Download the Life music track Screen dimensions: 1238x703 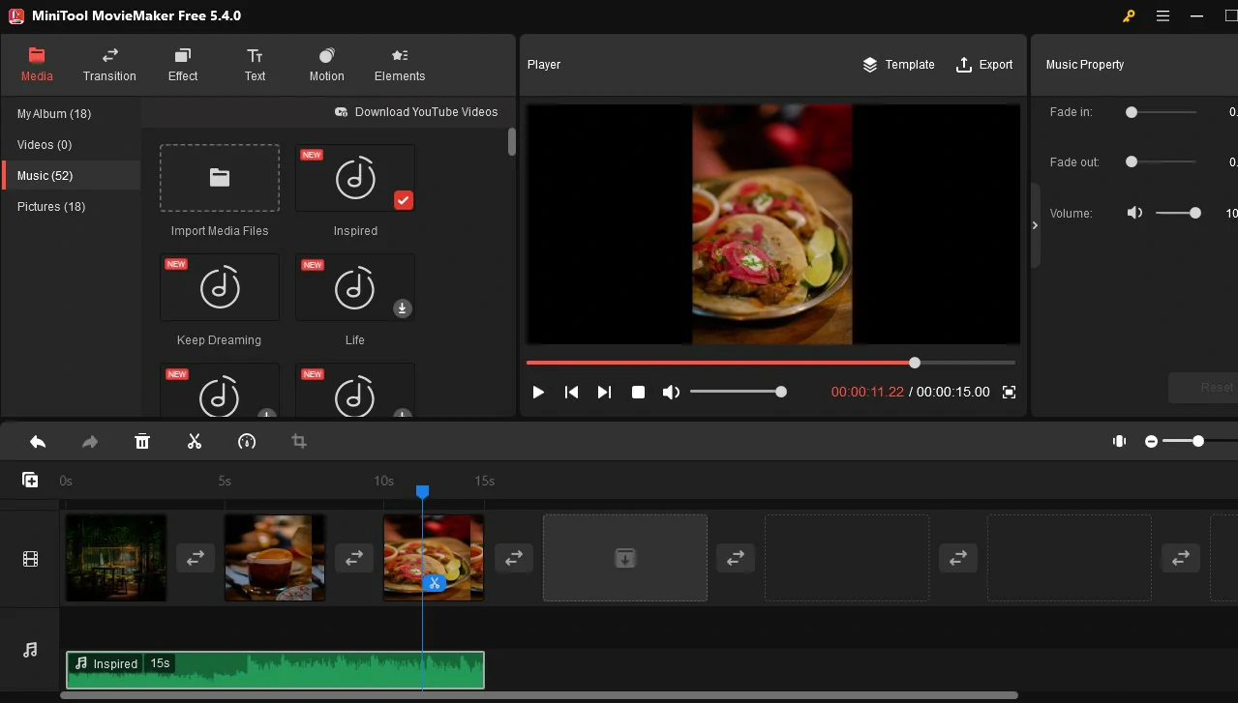[403, 308]
